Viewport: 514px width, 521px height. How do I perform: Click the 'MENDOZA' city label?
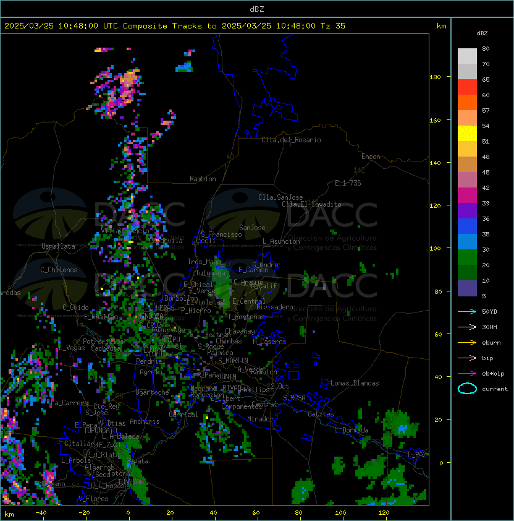click(x=150, y=316)
